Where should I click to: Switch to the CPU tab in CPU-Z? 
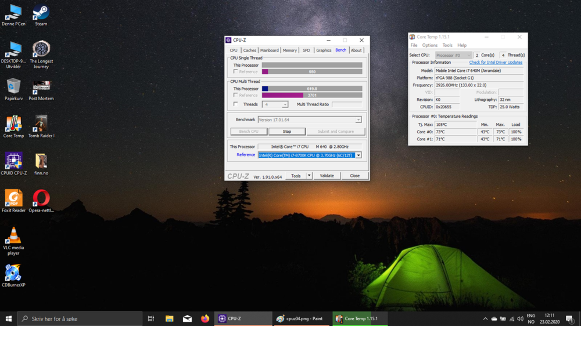tap(234, 50)
